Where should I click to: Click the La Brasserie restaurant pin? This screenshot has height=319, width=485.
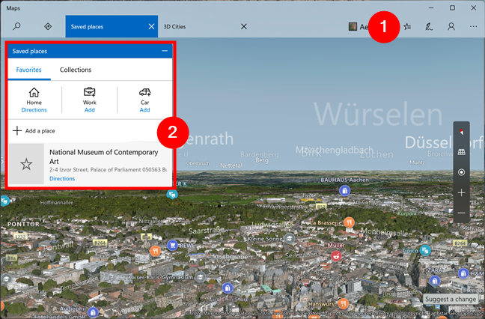pos(349,222)
